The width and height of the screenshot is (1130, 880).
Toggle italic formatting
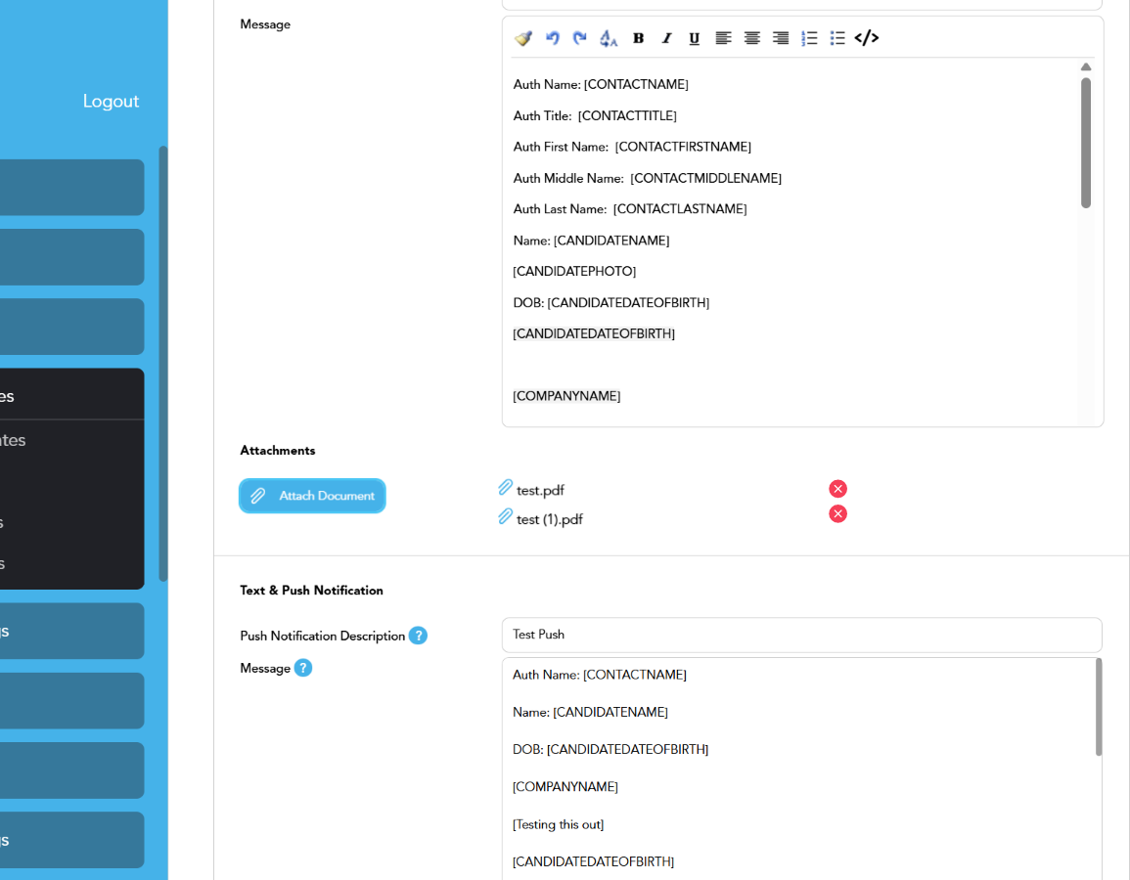click(x=666, y=38)
